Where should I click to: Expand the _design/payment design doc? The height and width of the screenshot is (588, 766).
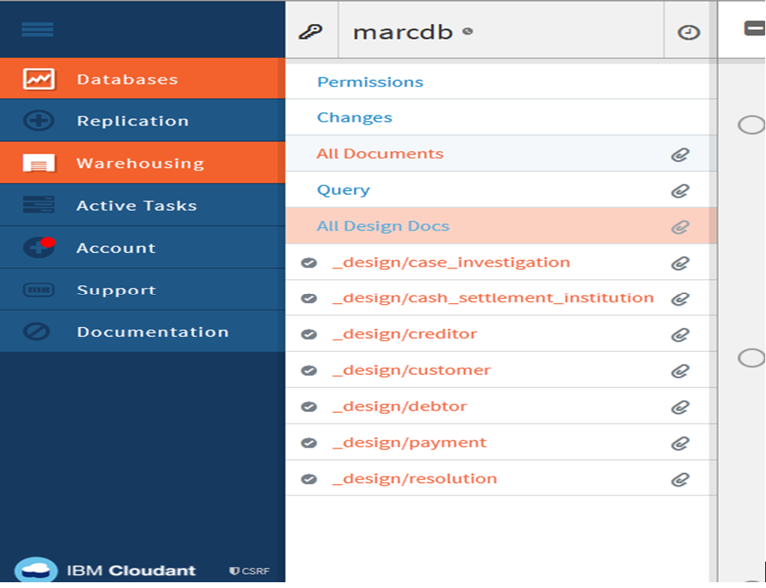click(x=409, y=443)
